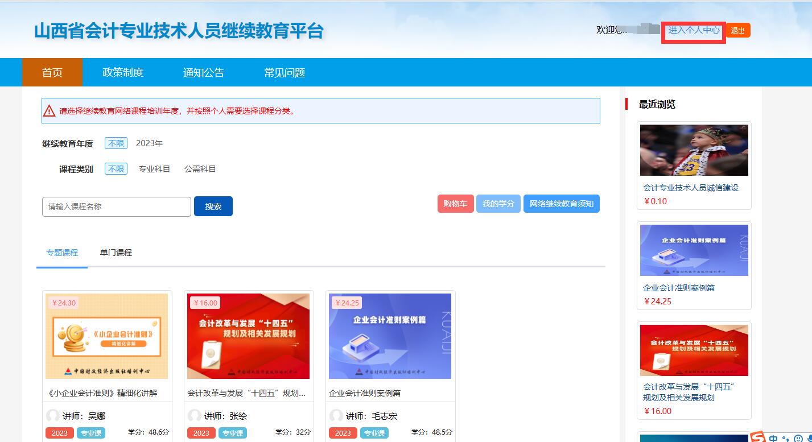The width and height of the screenshot is (812, 442).
Task: Click the Sogou input method logo icon
Action: coord(757,437)
